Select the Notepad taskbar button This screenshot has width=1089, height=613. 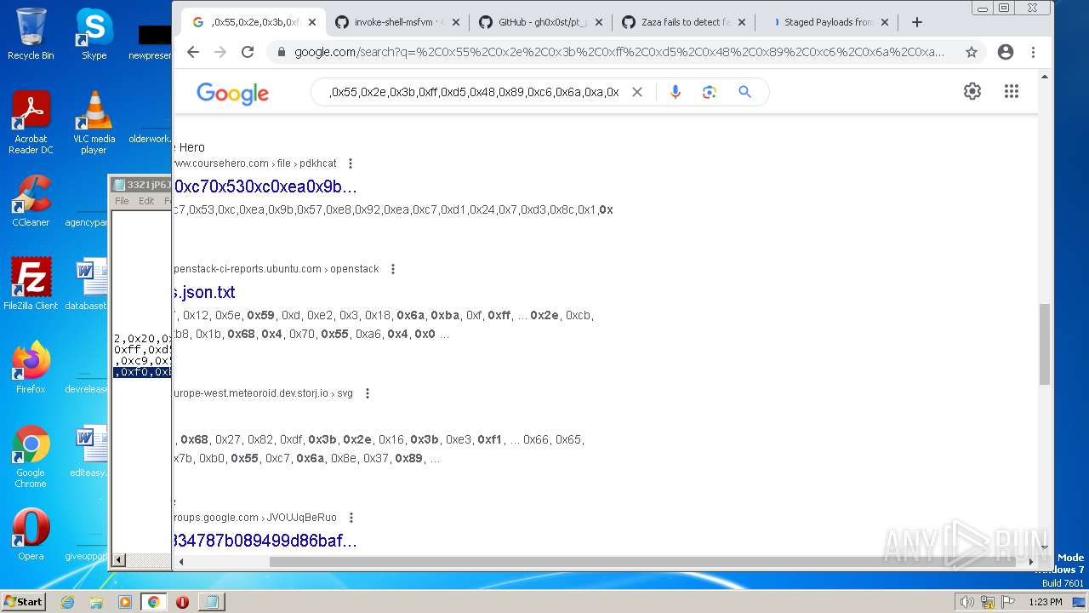tap(211, 602)
